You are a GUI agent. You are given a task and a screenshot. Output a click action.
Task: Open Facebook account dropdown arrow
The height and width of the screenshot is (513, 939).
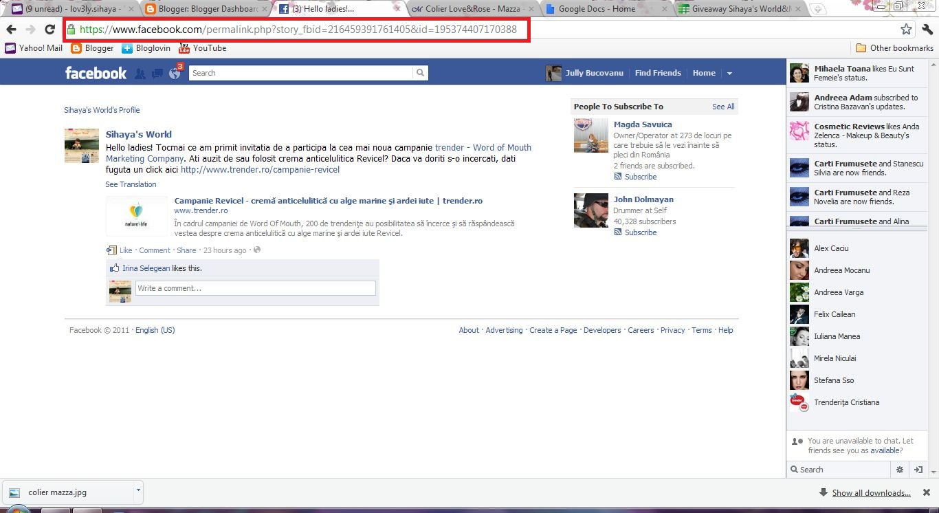tap(729, 74)
